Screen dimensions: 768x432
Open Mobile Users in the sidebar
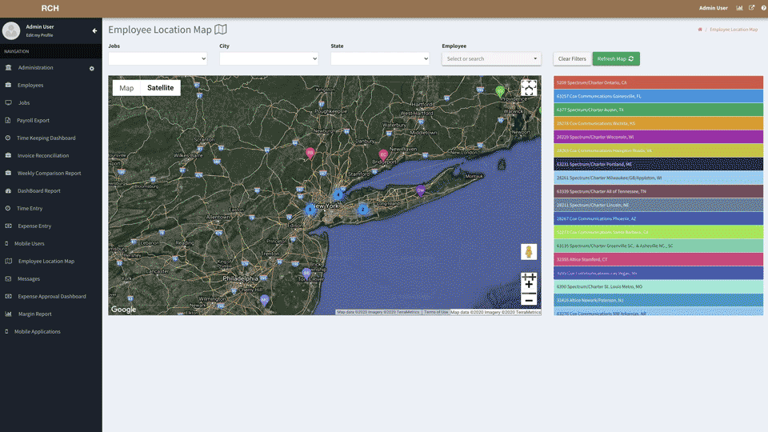30,244
